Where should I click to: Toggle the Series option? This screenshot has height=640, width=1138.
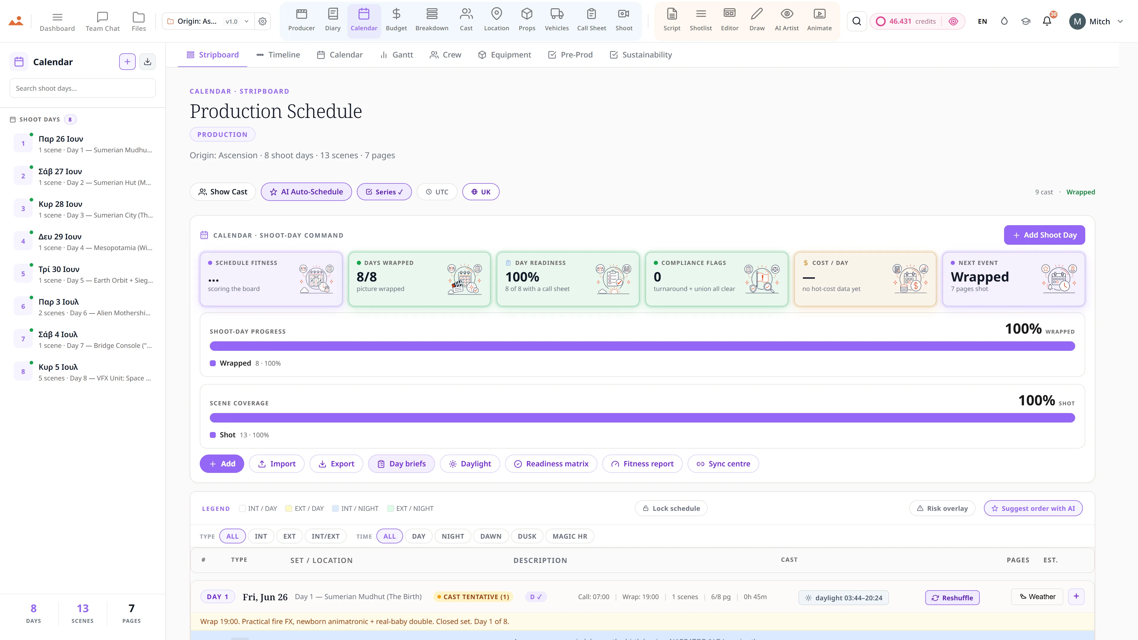[384, 192]
